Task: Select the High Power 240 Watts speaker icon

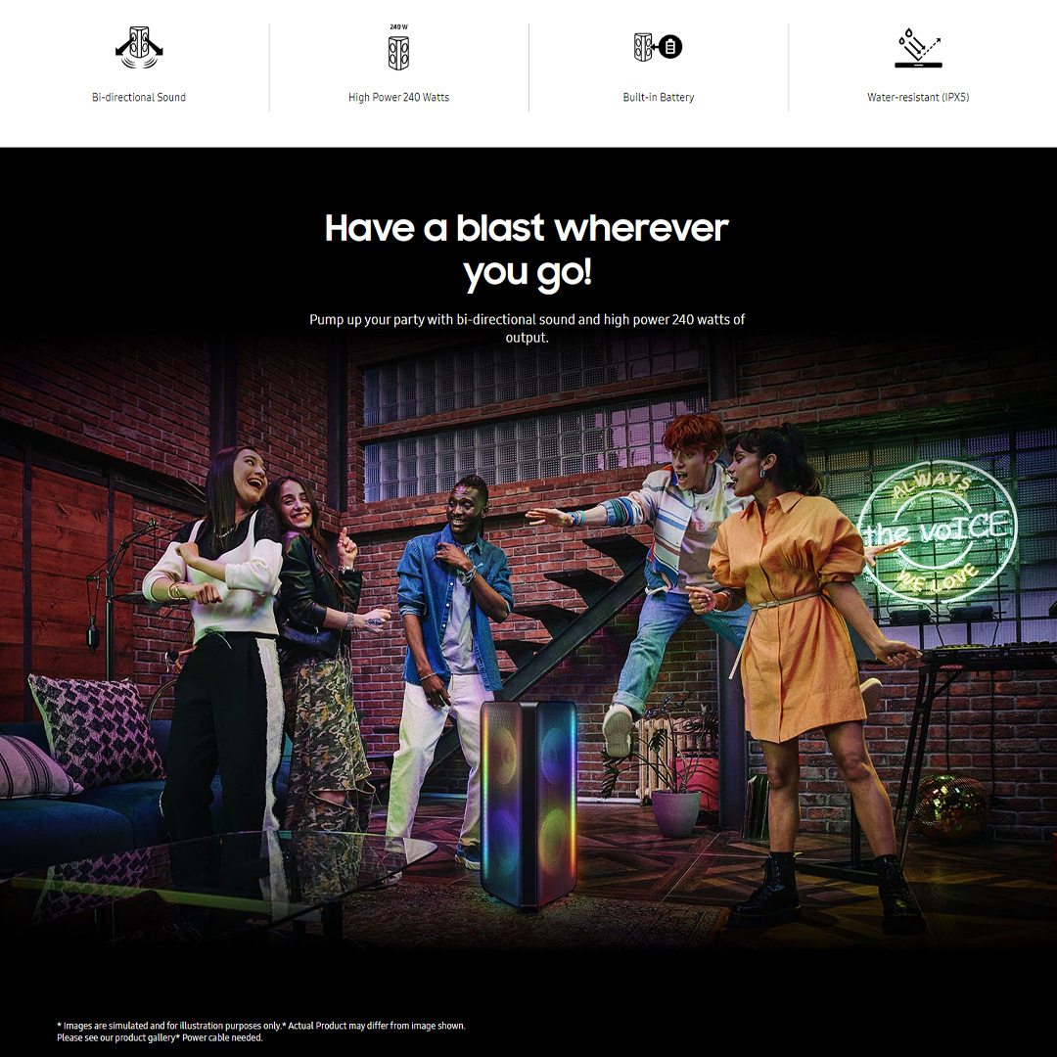Action: (x=398, y=53)
